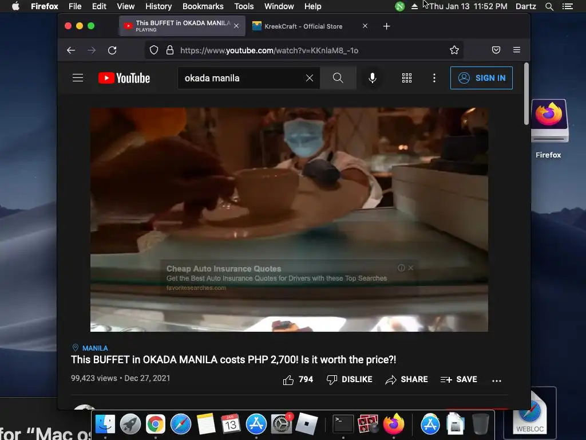Reload the page in Firefox
This screenshot has height=440, width=586.
point(112,50)
